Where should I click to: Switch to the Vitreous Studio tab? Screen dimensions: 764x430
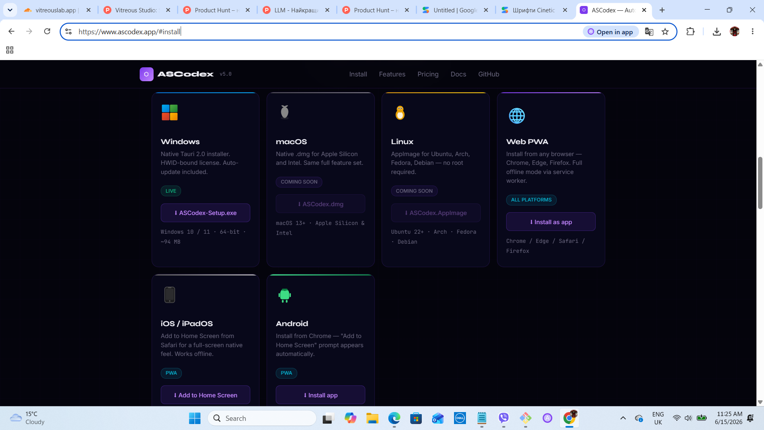click(136, 10)
